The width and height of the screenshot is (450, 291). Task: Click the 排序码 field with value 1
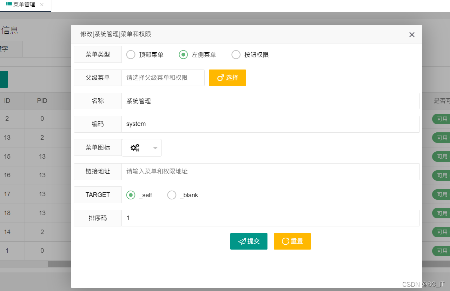(270, 218)
